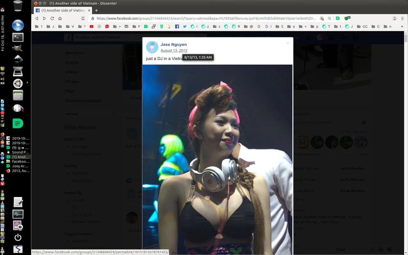Expand the bookmarks folder labeled '^'
The image size is (408, 255).
pos(82,26)
